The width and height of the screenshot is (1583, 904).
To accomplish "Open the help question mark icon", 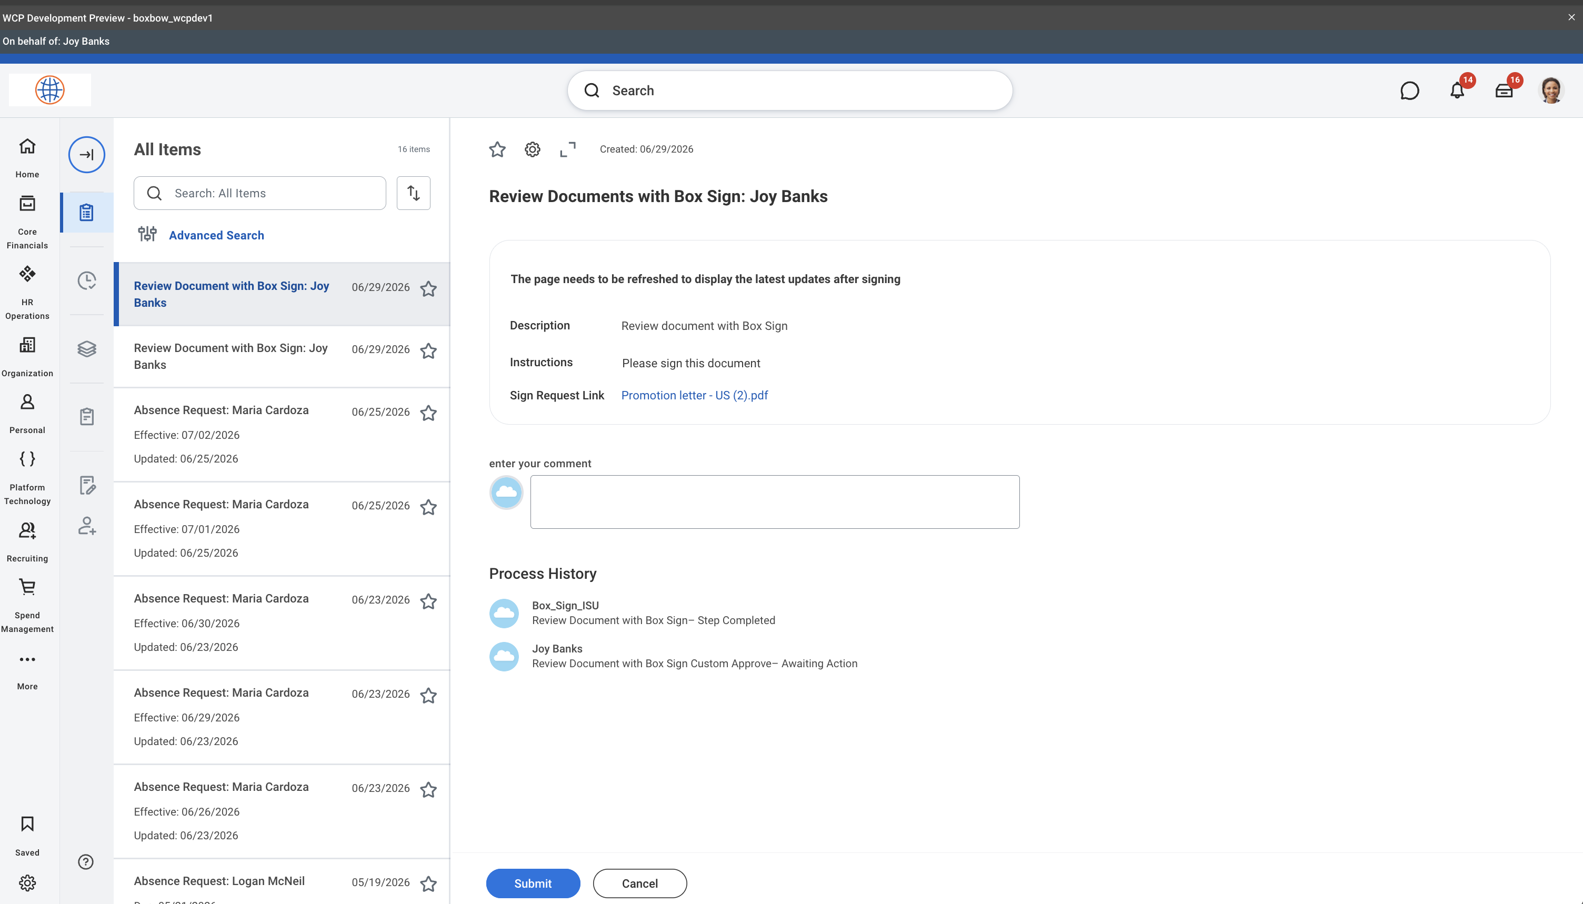I will [86, 862].
